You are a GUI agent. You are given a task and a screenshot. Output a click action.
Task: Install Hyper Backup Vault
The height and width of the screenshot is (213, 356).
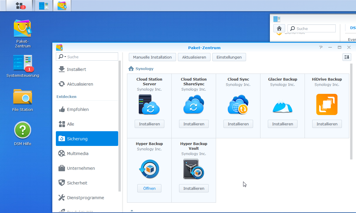194,188
